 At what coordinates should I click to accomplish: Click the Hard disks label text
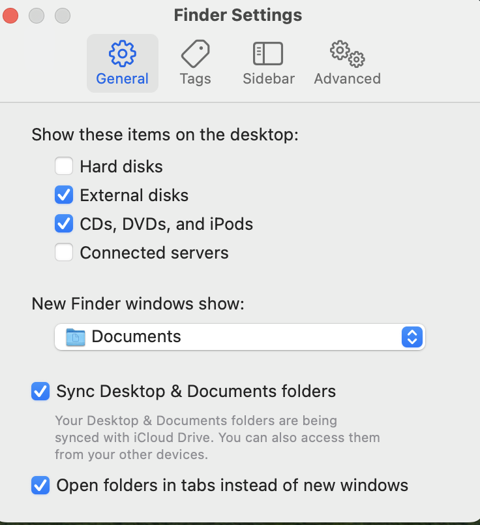(121, 167)
